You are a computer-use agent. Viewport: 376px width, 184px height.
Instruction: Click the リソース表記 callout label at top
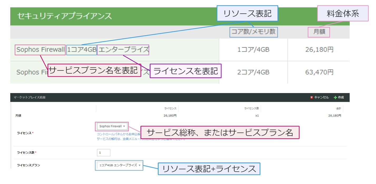[247, 13]
